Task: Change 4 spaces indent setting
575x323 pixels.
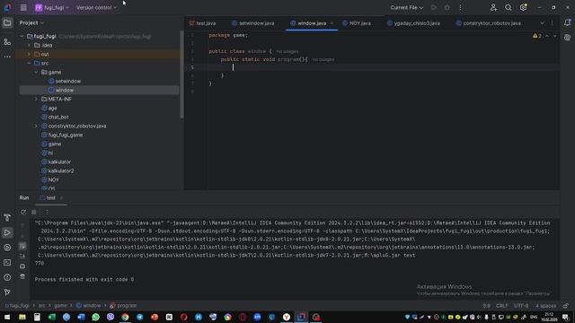Action: click(545, 305)
